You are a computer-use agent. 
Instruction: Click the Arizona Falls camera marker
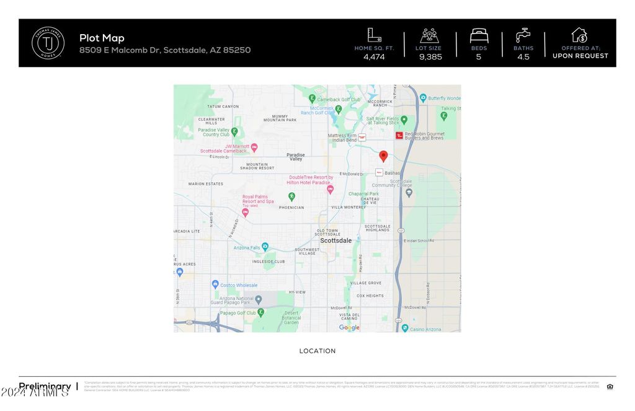tap(265, 246)
